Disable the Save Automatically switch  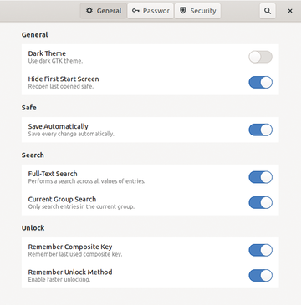[x=260, y=130]
